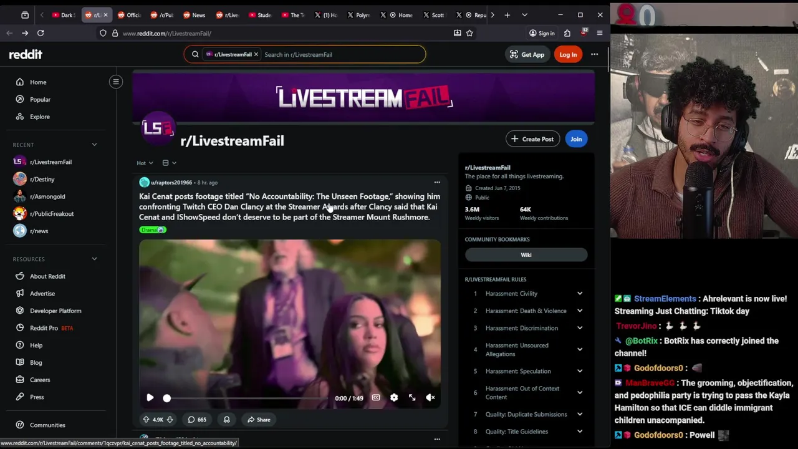Viewport: 798px width, 449px height.
Task: Open video settings gear
Action: coord(394,398)
